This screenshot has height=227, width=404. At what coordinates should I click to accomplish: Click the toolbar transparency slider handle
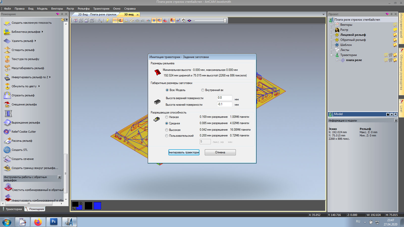[x=225, y=20]
